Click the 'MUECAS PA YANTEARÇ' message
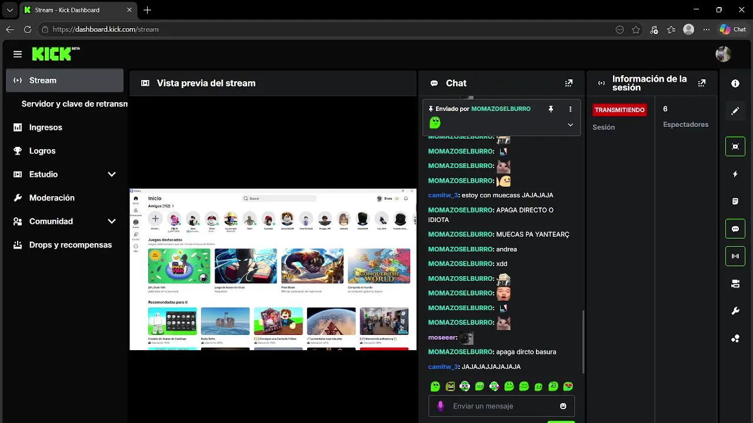The image size is (753, 423). click(x=533, y=234)
